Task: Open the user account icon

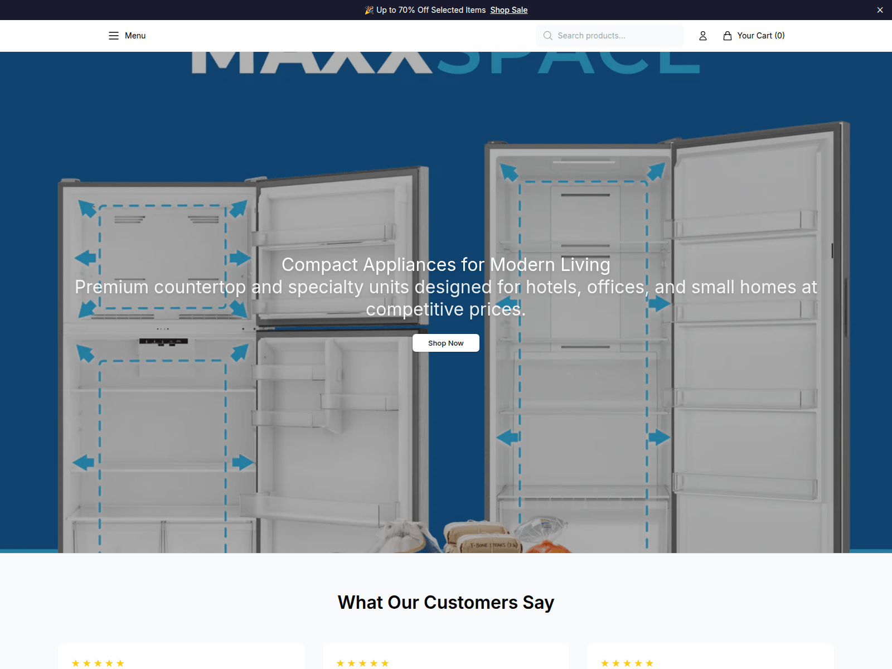Action: [703, 36]
